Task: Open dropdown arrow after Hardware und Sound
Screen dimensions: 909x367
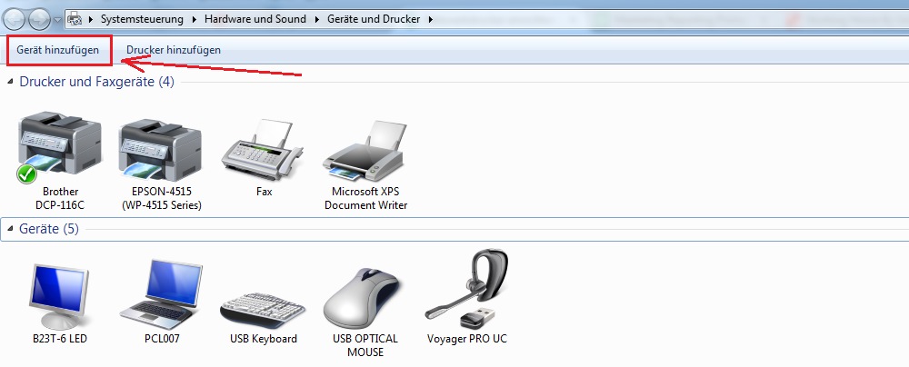Action: [x=317, y=18]
